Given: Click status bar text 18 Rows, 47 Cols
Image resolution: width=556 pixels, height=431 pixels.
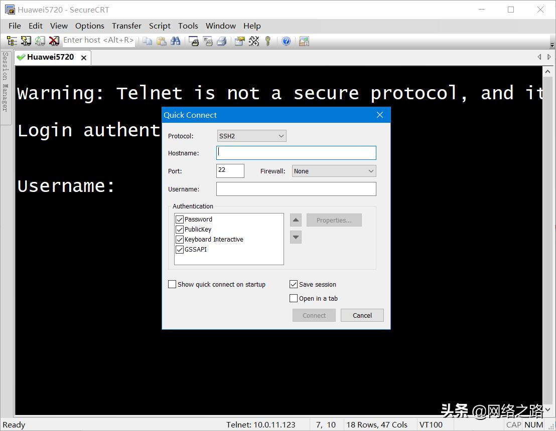Looking at the screenshot, I should point(376,424).
